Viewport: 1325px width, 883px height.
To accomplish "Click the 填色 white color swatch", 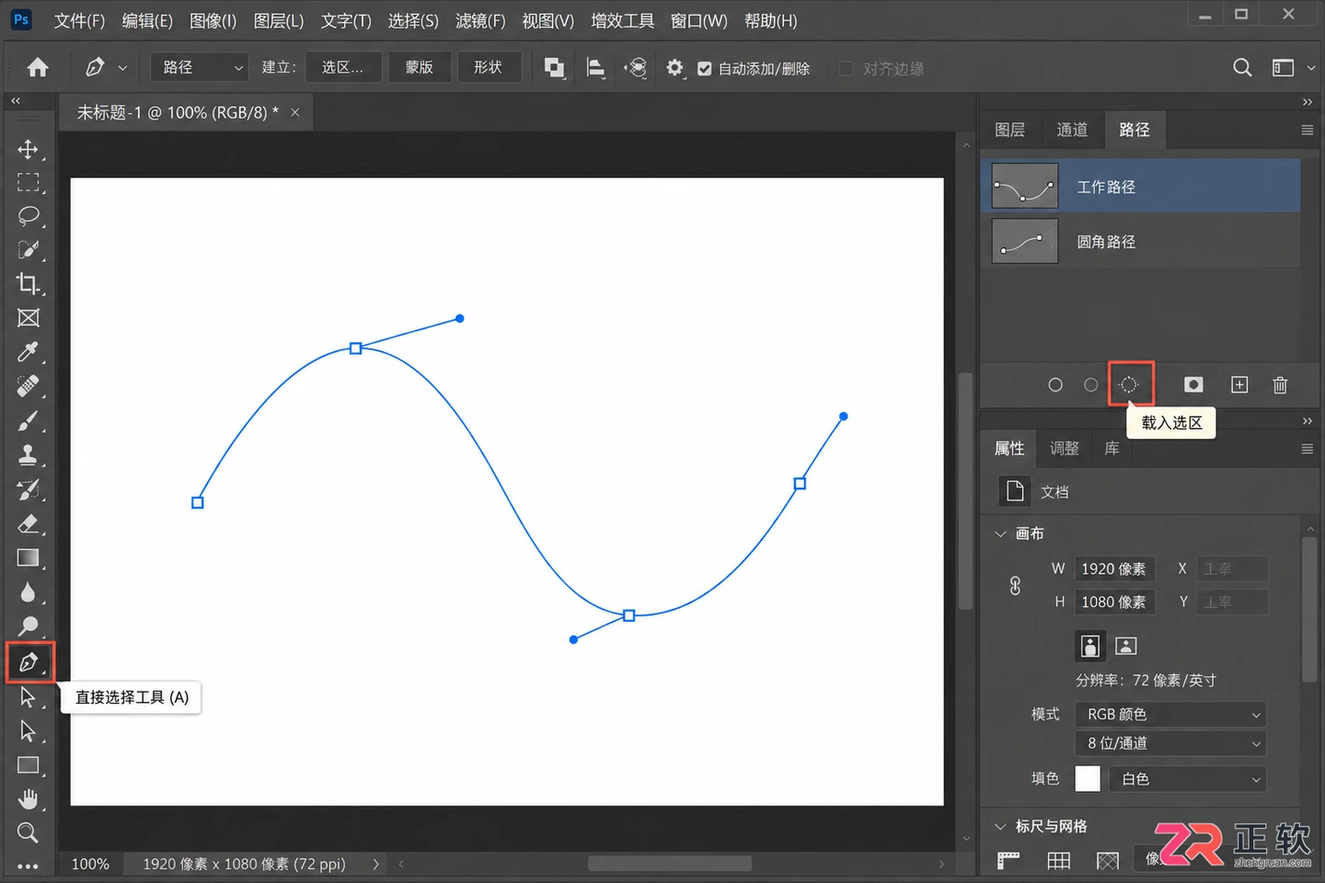I will pos(1088,779).
